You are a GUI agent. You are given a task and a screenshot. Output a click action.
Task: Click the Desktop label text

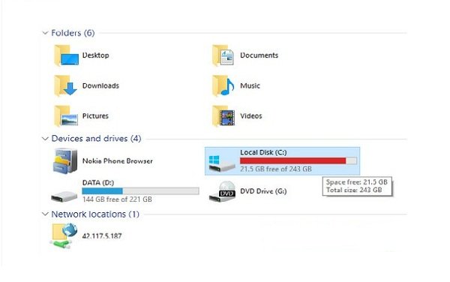coord(95,55)
